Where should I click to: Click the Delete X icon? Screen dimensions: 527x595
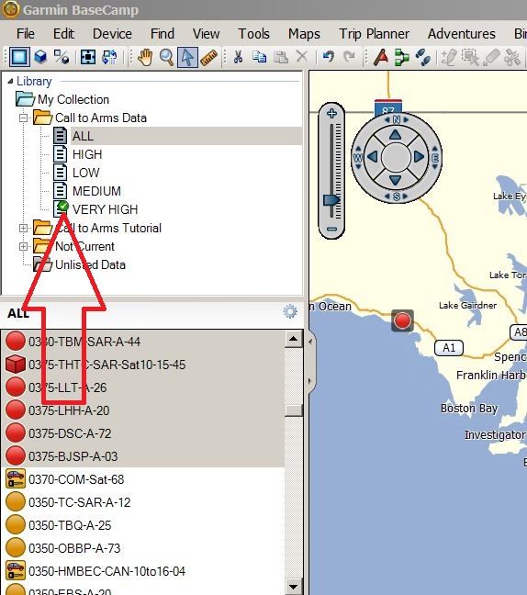point(302,57)
